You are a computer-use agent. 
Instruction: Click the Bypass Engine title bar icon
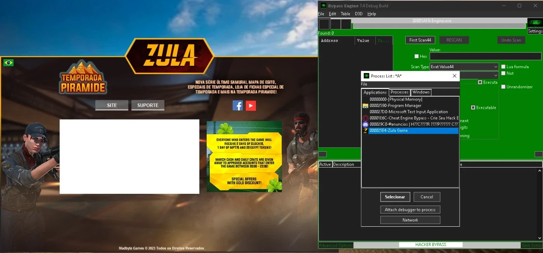point(323,5)
